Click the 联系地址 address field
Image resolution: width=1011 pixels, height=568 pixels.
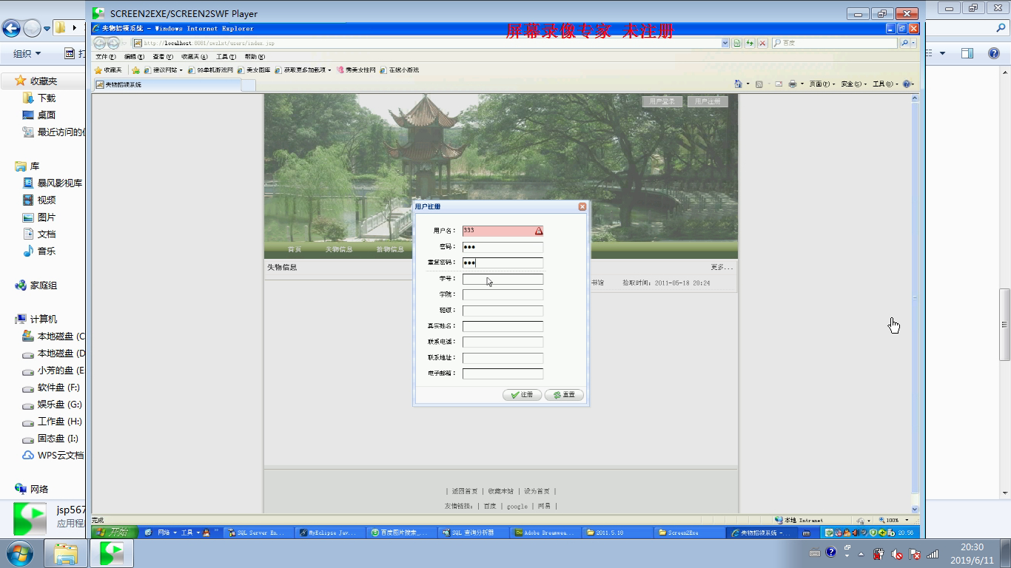tap(503, 358)
